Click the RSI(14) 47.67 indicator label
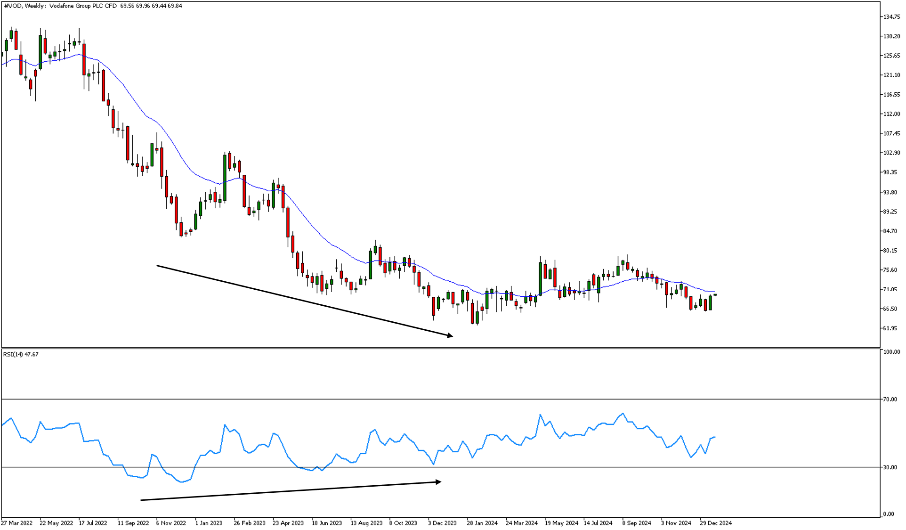This screenshot has width=906, height=530. 21,354
